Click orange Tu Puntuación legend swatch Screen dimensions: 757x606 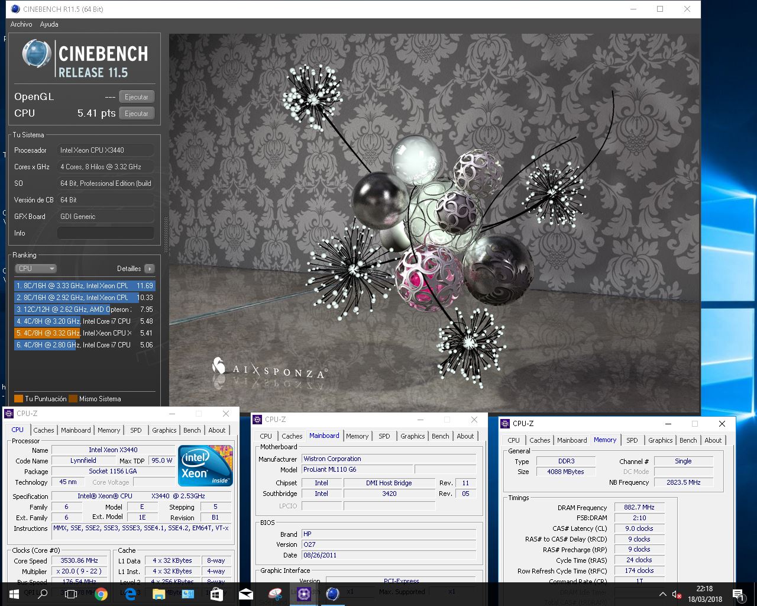point(18,399)
